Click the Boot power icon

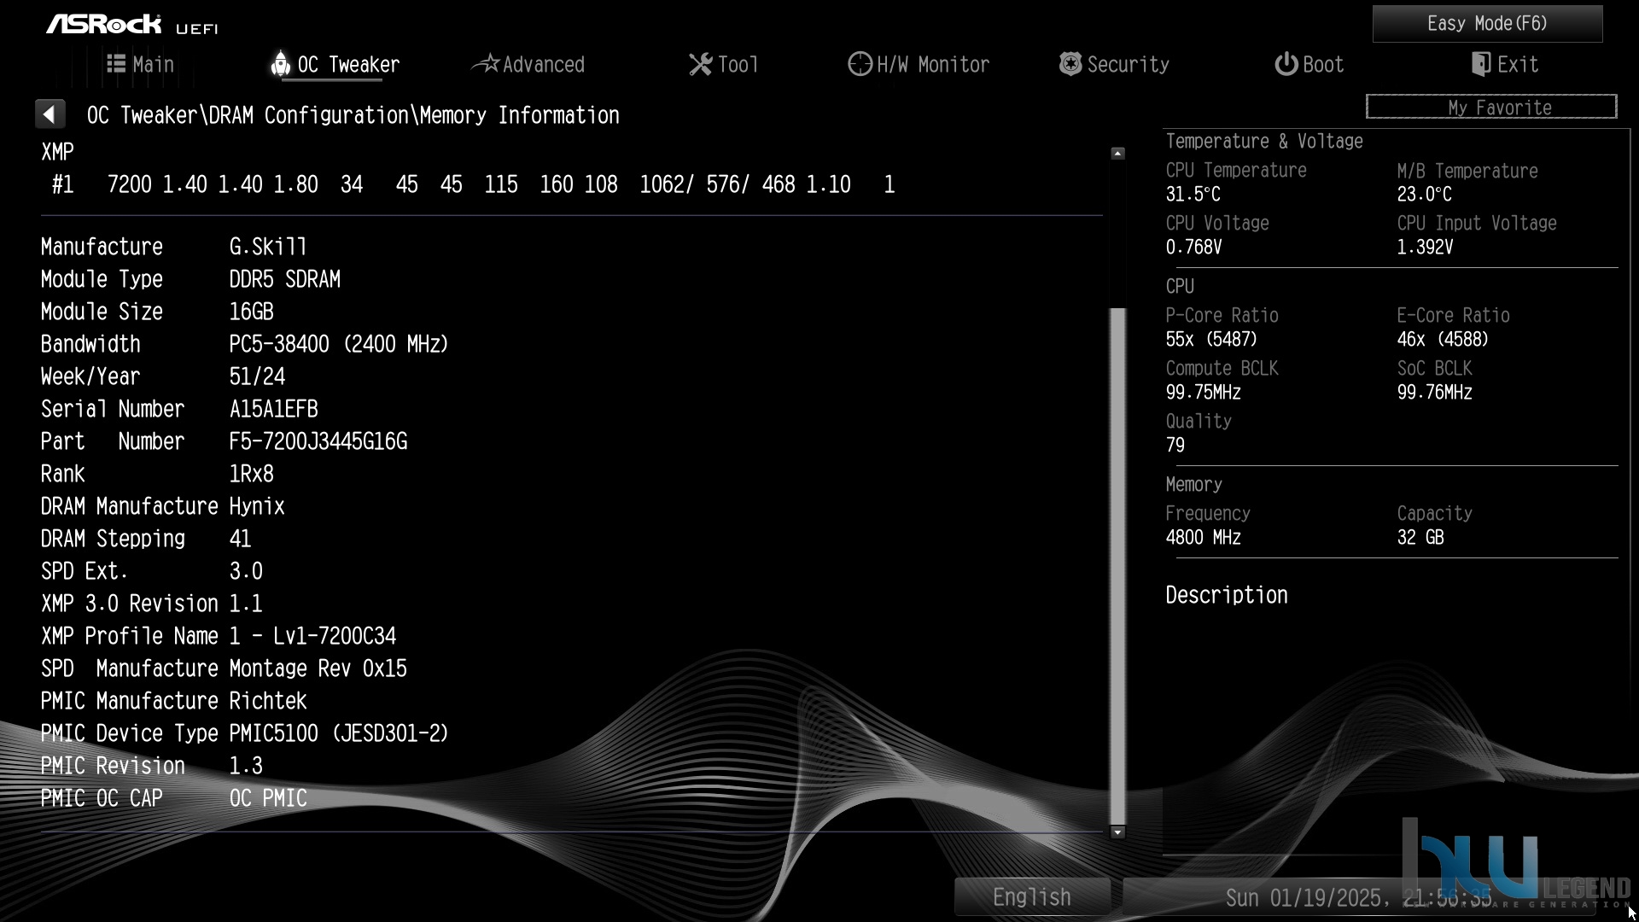click(x=1286, y=64)
